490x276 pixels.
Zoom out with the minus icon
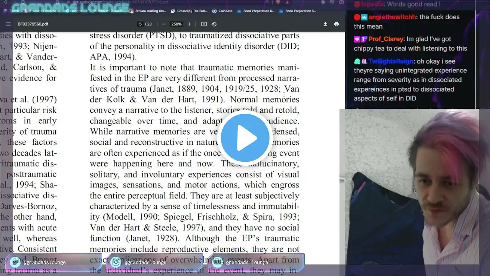coord(163,24)
